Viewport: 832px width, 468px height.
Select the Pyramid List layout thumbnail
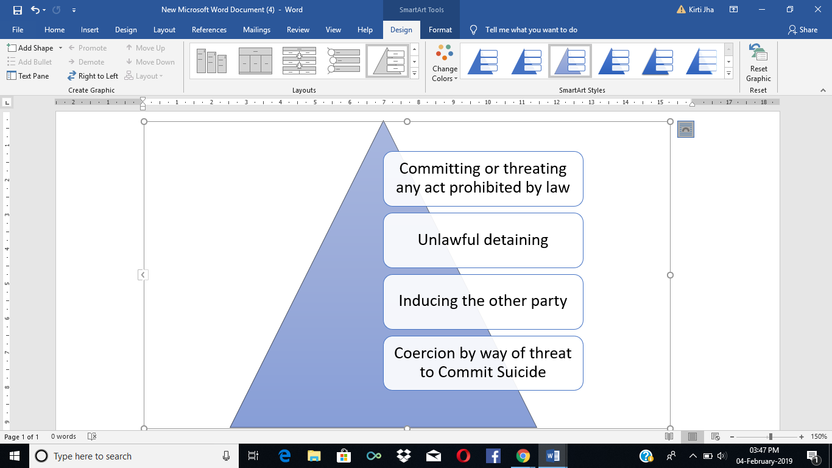click(387, 61)
